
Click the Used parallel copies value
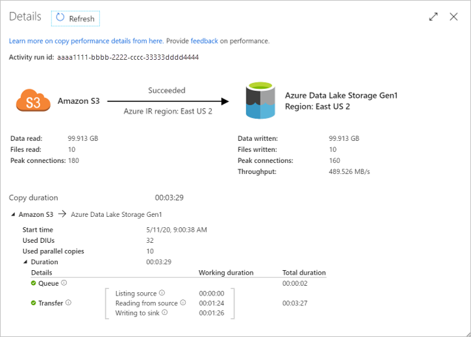(150, 251)
